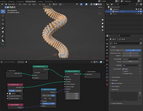
Task: Open the Render properties tab icon
Action: [107, 44]
